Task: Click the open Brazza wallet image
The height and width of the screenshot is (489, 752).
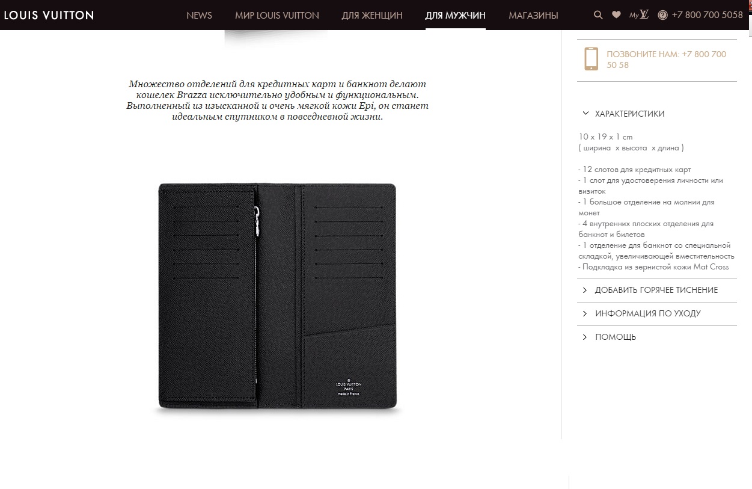Action: 277,298
